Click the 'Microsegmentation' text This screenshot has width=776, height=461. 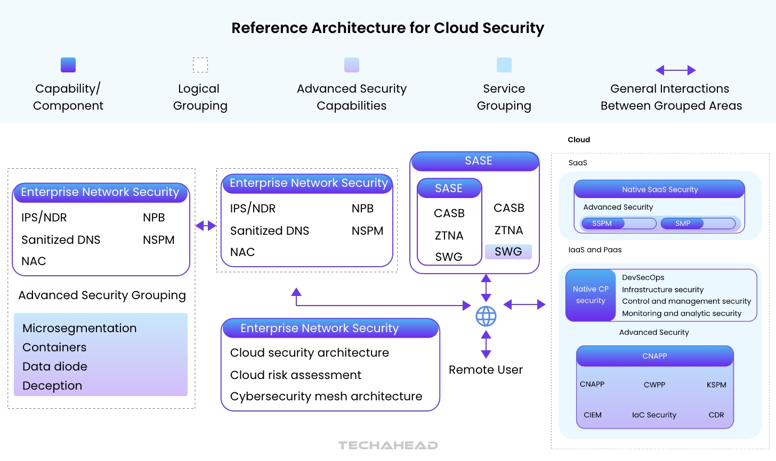(x=79, y=328)
